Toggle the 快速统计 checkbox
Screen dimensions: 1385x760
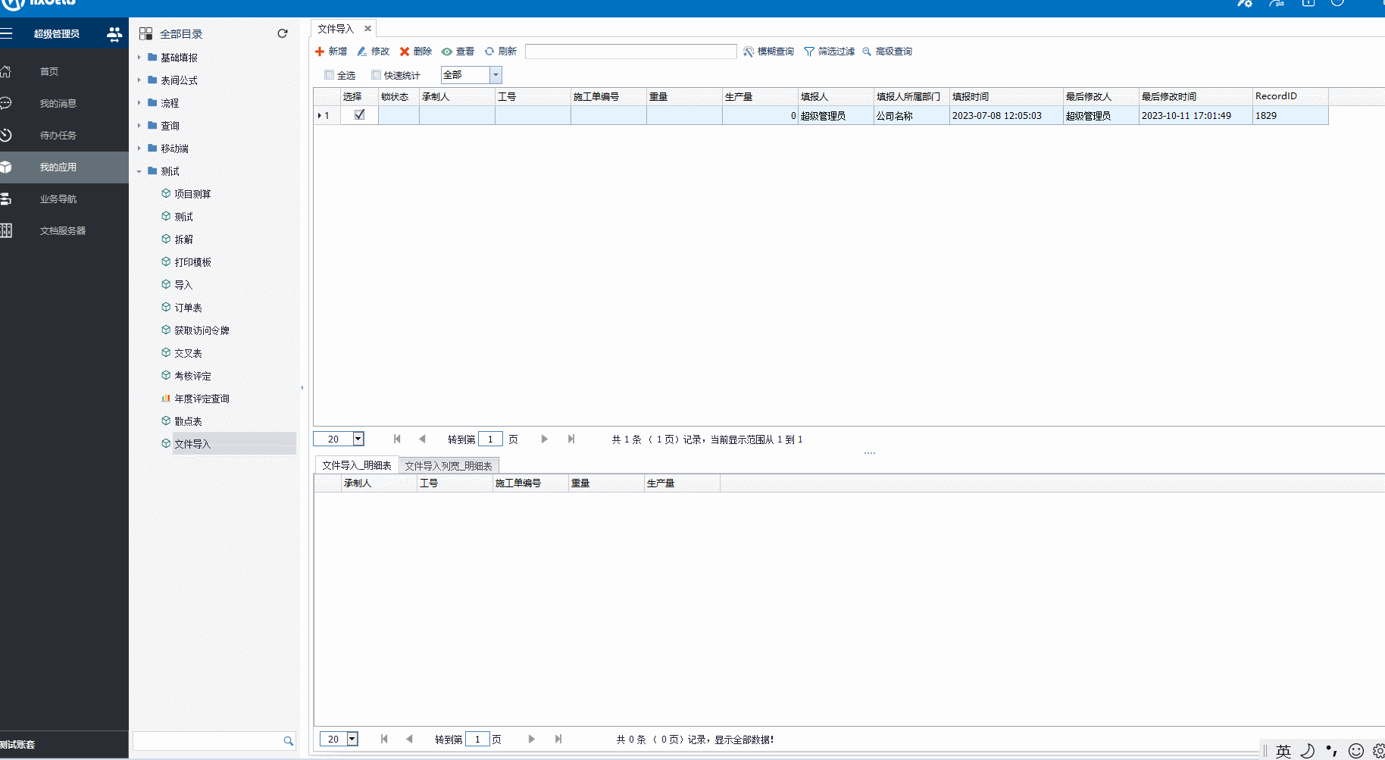pyautogui.click(x=376, y=75)
